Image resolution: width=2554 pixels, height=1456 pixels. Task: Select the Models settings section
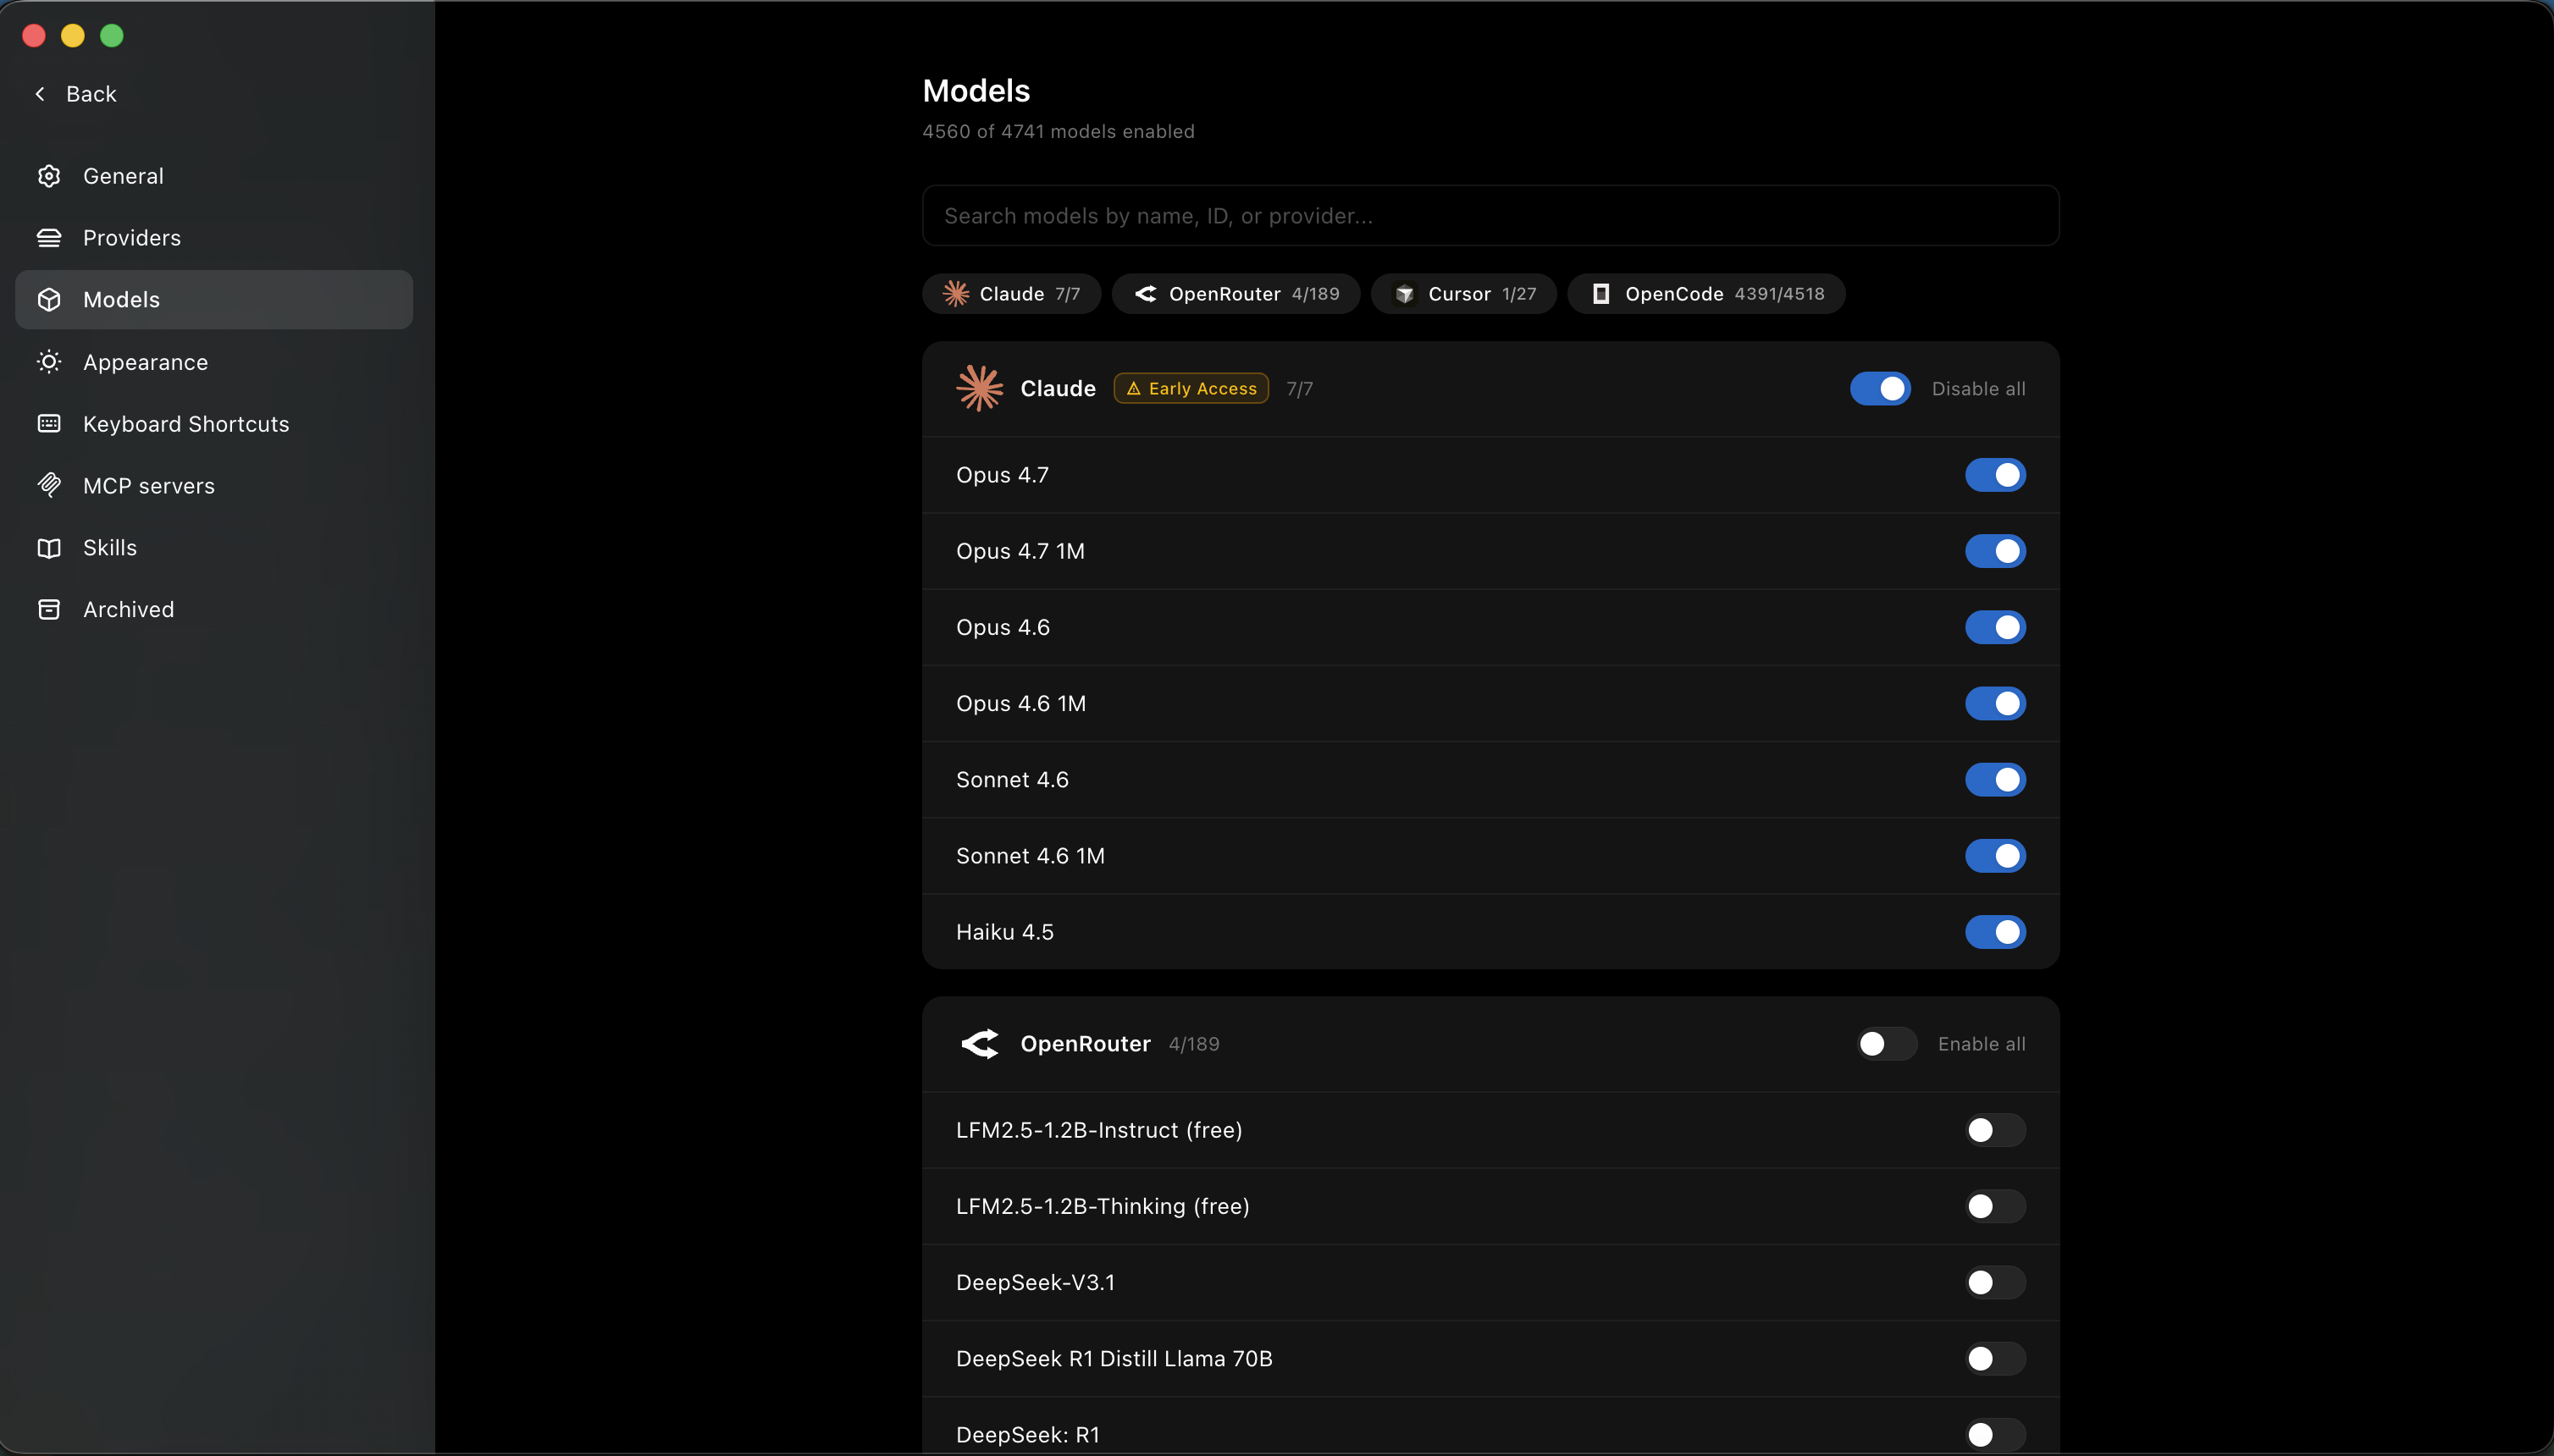214,300
